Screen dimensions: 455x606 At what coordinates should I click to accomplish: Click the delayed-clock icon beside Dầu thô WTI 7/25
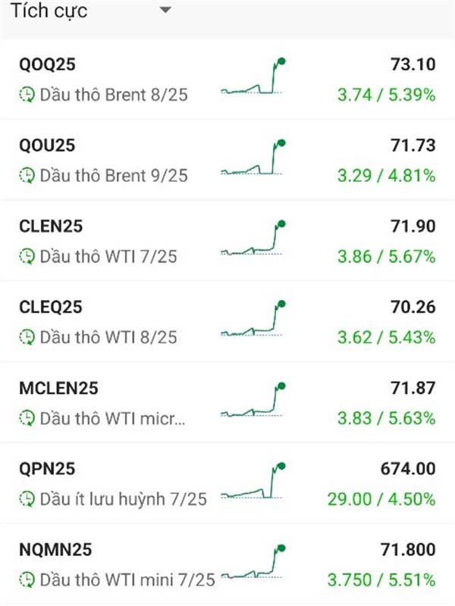coord(27,256)
